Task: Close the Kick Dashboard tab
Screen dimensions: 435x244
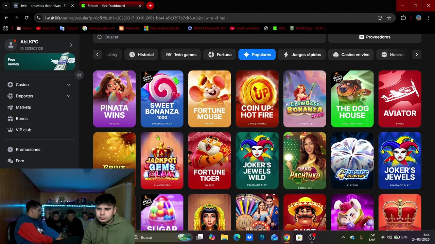Action: point(140,6)
